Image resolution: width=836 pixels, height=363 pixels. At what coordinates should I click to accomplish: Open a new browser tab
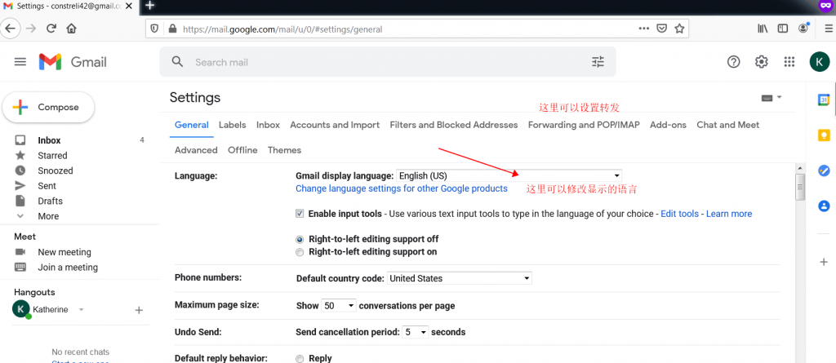pos(150,6)
